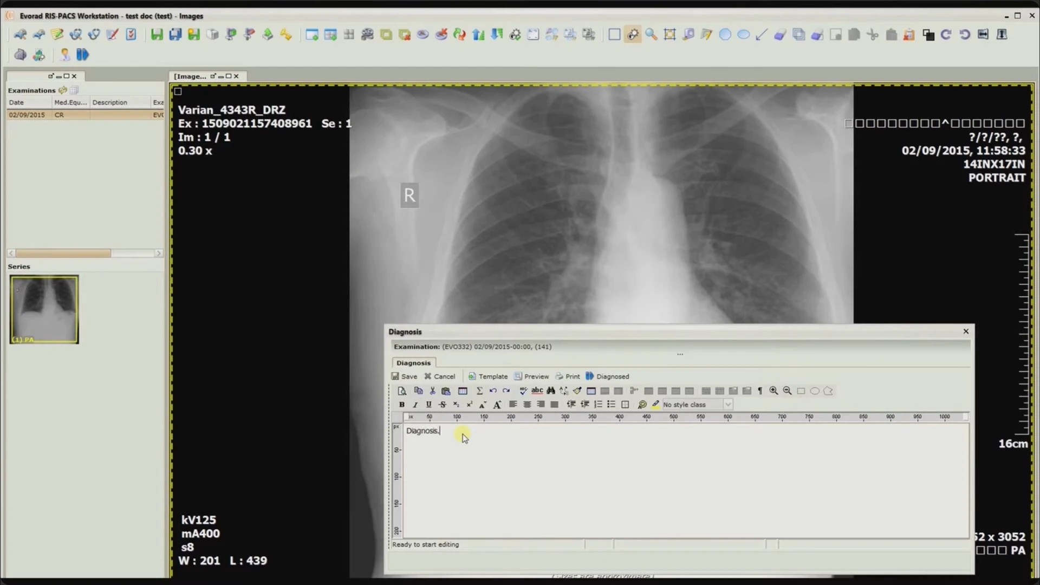The image size is (1040, 585).
Task: Click Print in the Diagnosis dialog
Action: pyautogui.click(x=567, y=376)
